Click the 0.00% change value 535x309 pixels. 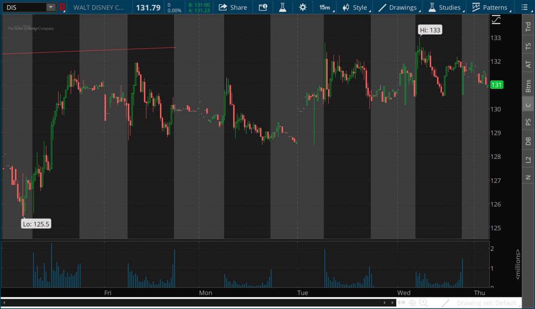pyautogui.click(x=174, y=10)
